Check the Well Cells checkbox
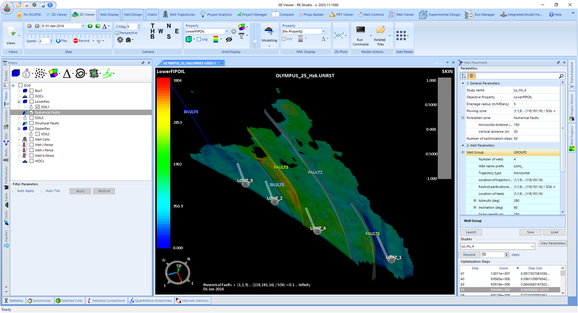This screenshot has height=313, width=578. [32, 139]
